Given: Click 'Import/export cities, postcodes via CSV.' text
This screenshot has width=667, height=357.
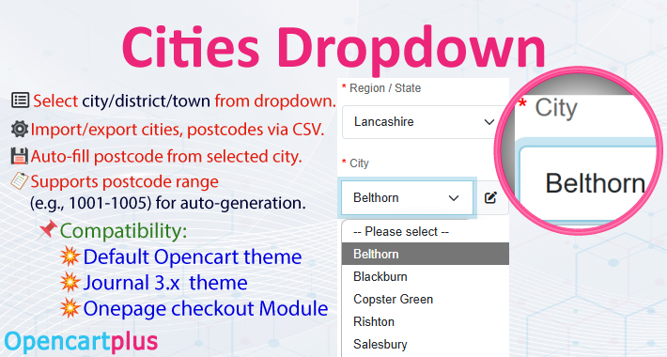Looking at the screenshot, I should point(178,130).
